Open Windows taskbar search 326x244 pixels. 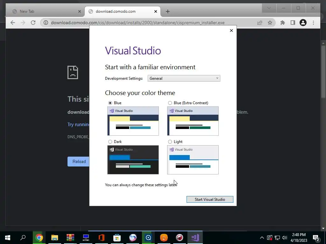tap(23, 238)
